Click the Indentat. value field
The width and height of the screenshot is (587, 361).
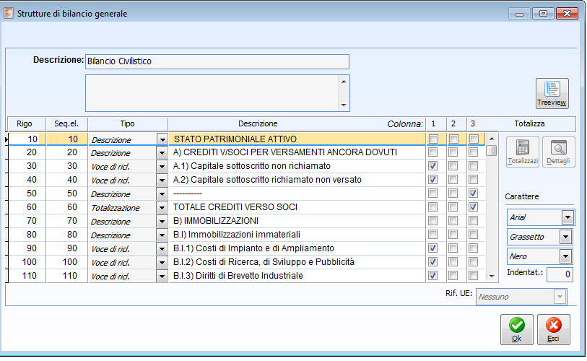[x=559, y=274]
